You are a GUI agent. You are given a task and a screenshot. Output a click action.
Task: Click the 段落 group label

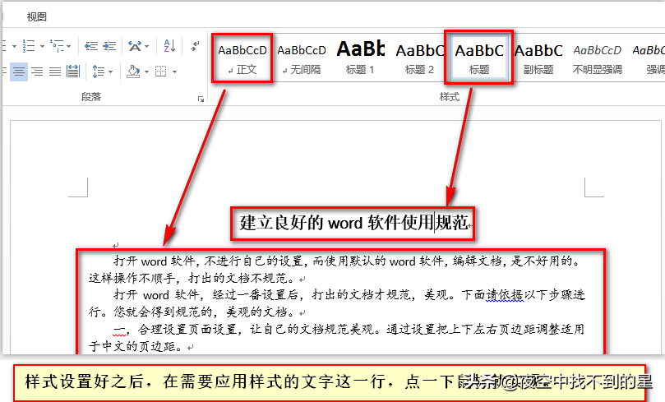[x=91, y=97]
